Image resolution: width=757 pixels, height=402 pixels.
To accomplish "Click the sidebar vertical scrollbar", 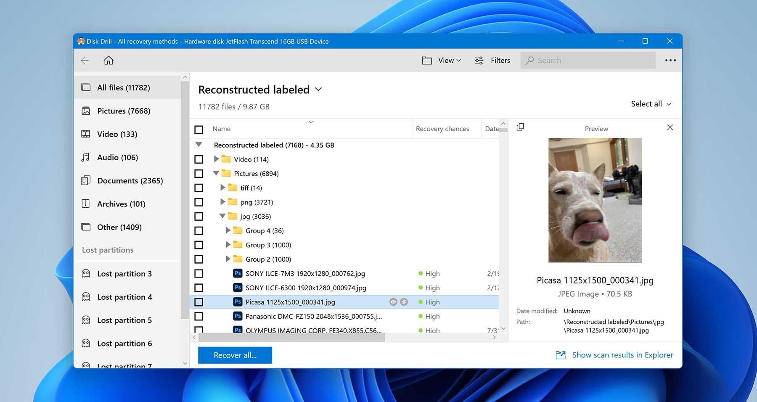I will tap(185, 200).
